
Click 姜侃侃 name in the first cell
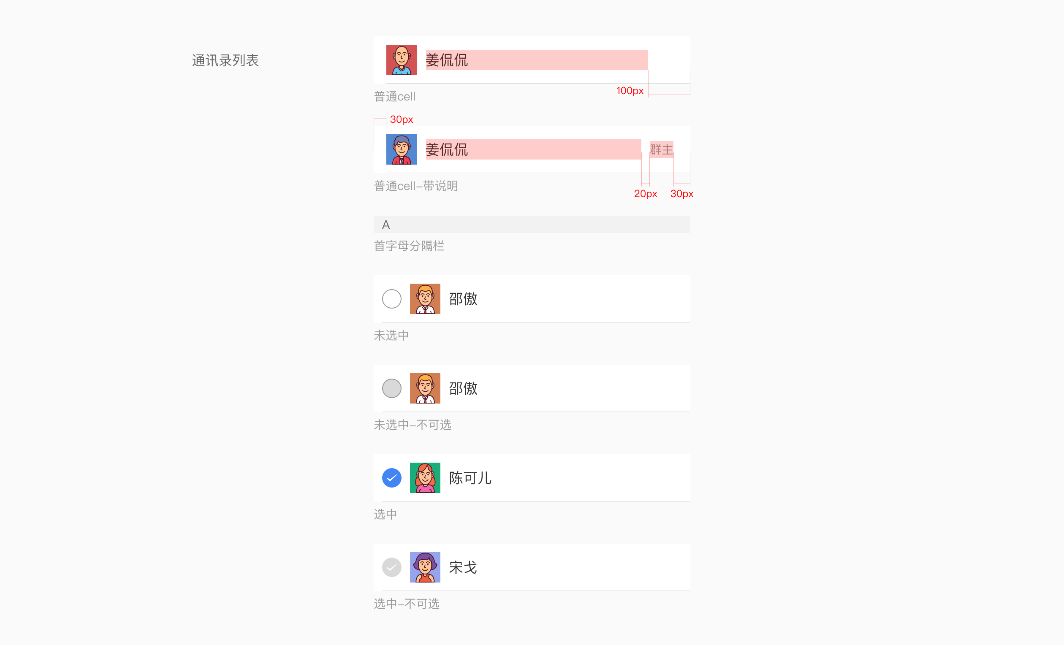tap(447, 60)
